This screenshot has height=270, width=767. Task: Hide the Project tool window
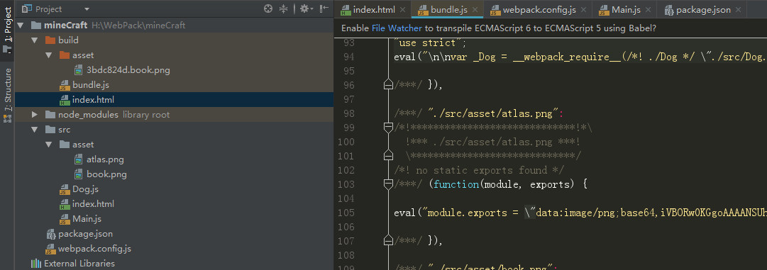click(x=324, y=9)
